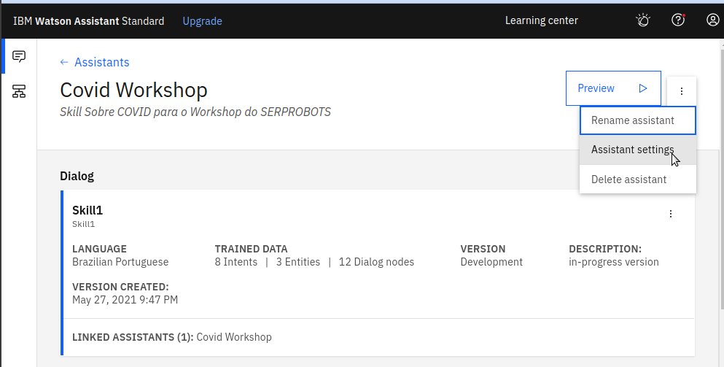
Task: Click the Preview button
Action: tap(613, 88)
